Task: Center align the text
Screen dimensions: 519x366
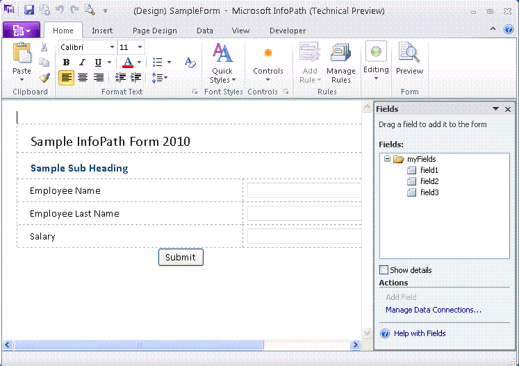Action: coord(83,78)
